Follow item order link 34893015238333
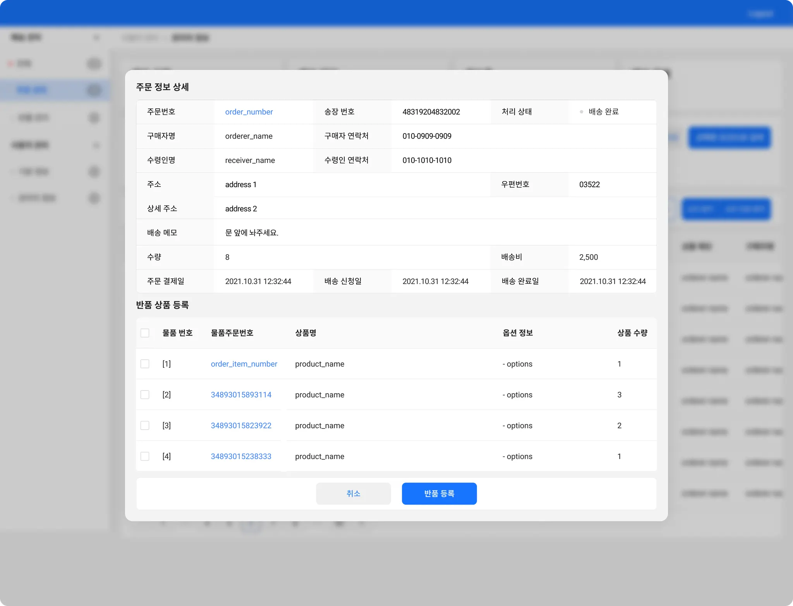Image resolution: width=793 pixels, height=606 pixels. coord(241,456)
